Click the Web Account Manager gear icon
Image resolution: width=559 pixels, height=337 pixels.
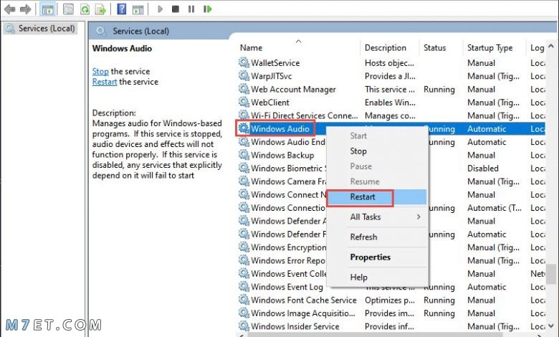coord(244,89)
